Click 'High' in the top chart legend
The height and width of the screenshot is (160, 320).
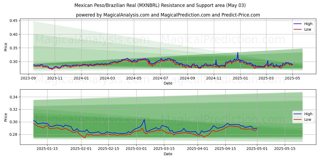[308, 24]
